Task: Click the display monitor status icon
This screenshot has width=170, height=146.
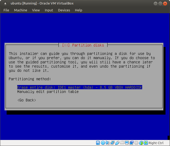Action: click(127, 143)
